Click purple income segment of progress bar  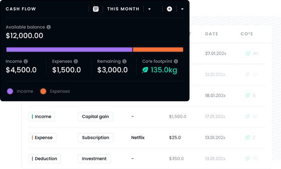(69, 49)
